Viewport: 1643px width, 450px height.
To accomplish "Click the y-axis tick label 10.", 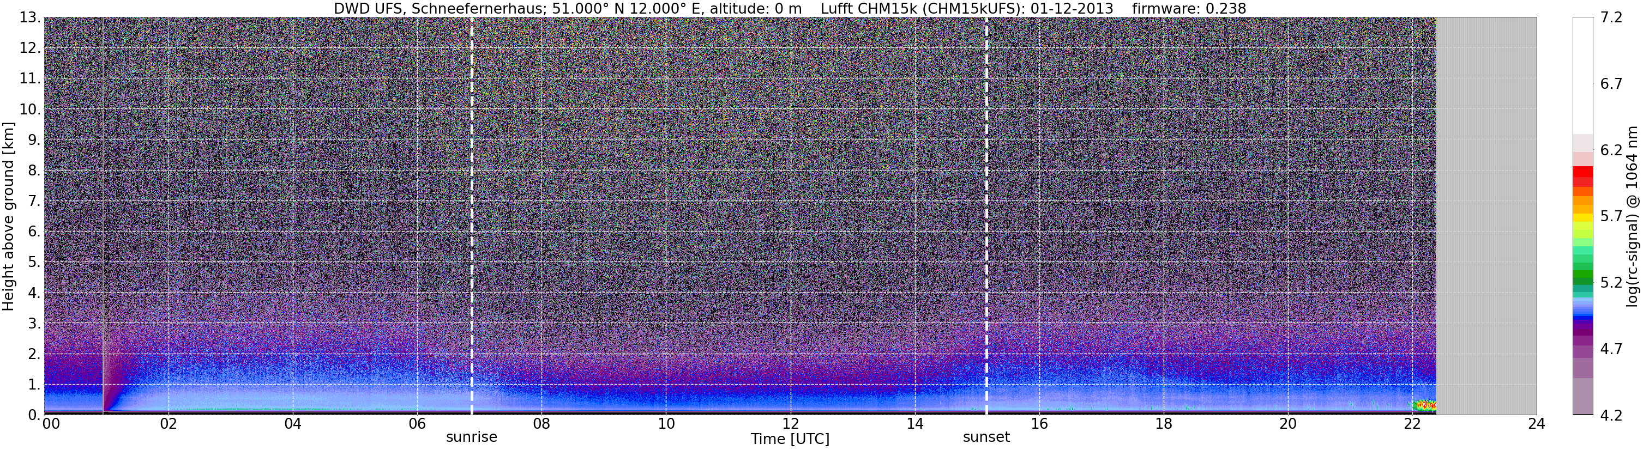I will click(x=30, y=110).
